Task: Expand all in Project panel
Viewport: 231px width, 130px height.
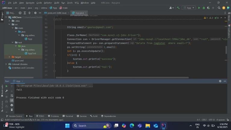Action: (x=25, y=13)
